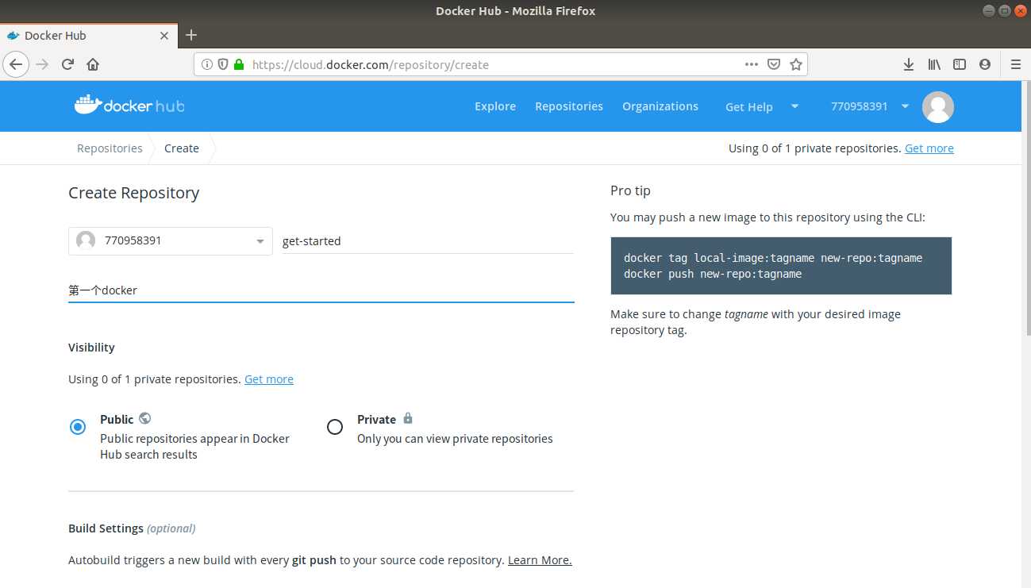Click the tracking protection shield icon
Screen dimensions: 1031x588
click(223, 65)
